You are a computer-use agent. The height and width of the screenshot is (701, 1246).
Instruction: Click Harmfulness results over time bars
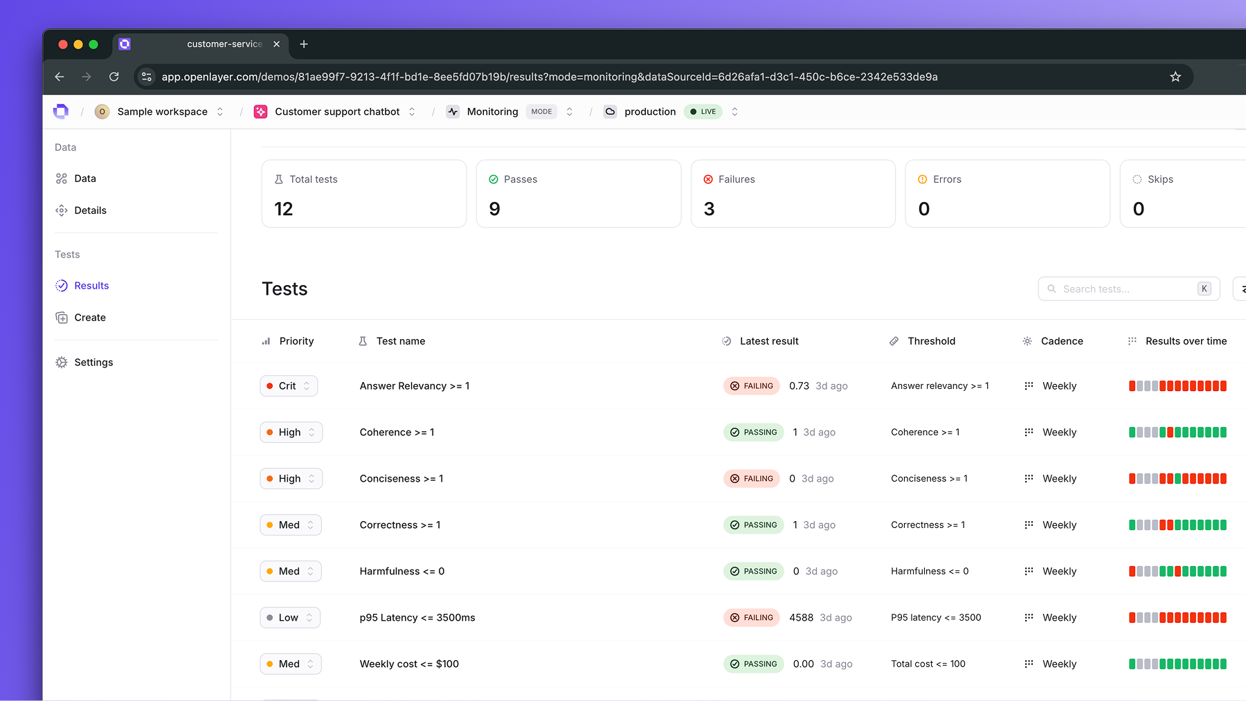point(1177,572)
